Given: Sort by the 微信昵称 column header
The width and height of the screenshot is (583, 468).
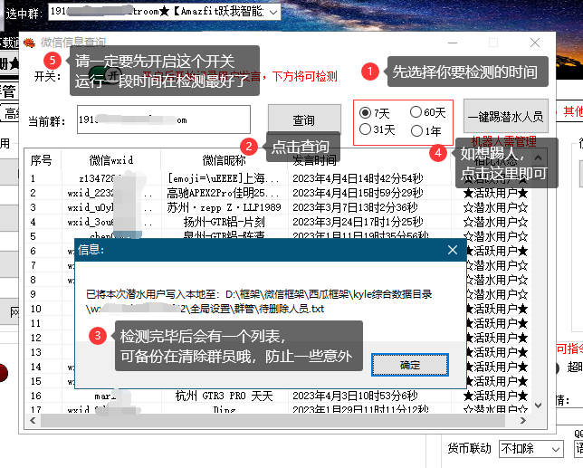Looking at the screenshot, I should click(225, 160).
